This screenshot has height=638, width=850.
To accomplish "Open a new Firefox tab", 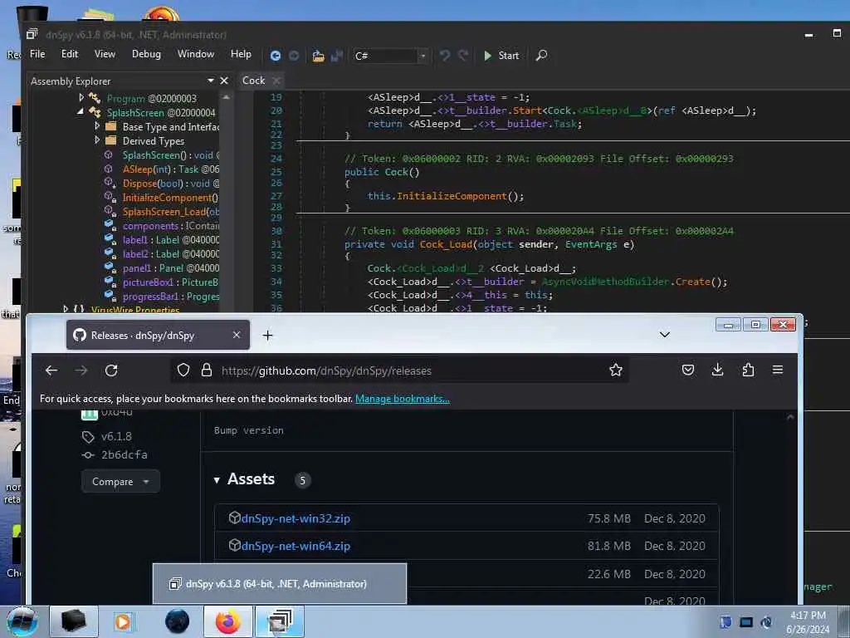I will pyautogui.click(x=267, y=336).
